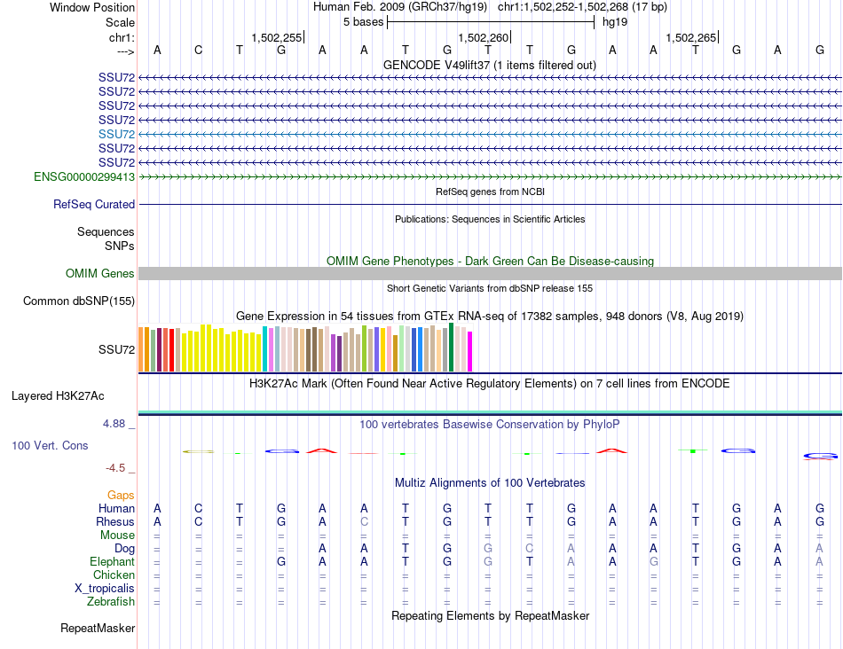Select the Zebrafish species label
Image resolution: width=843 pixels, height=649 pixels.
coord(112,602)
